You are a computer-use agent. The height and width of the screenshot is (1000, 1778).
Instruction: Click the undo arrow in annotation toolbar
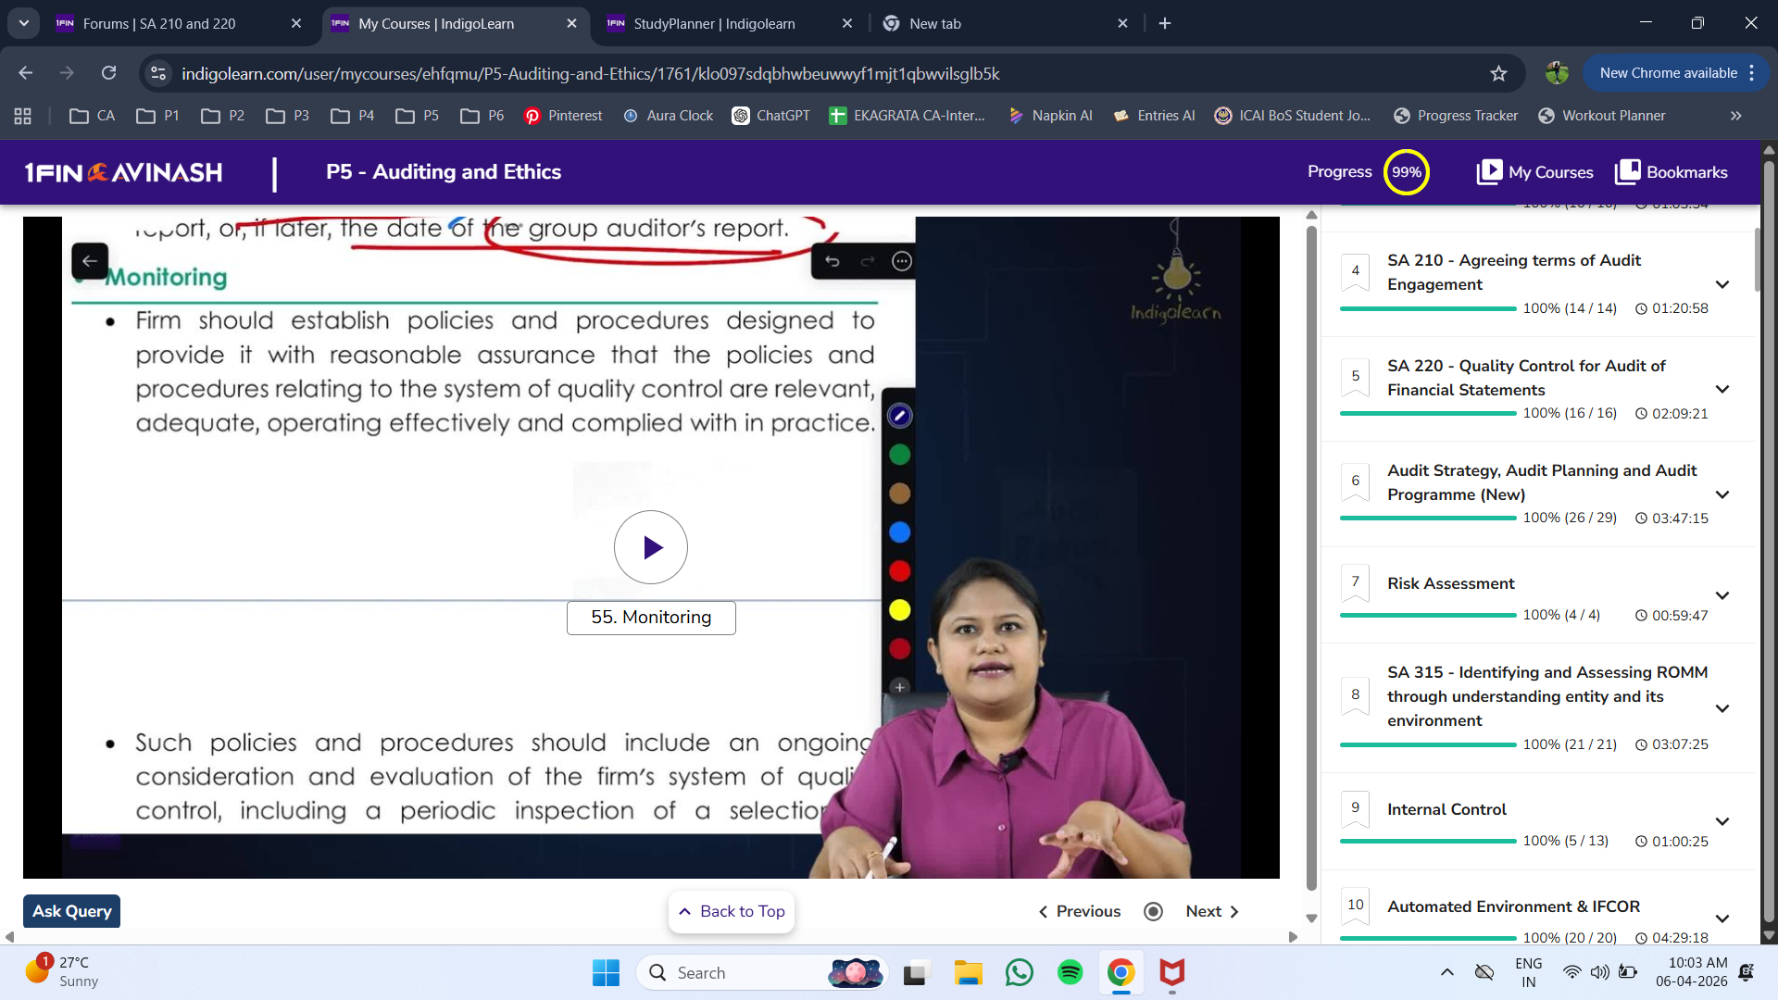[x=833, y=262]
